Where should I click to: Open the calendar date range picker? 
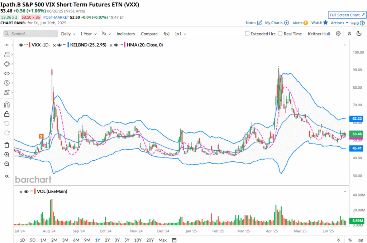[174, 240]
